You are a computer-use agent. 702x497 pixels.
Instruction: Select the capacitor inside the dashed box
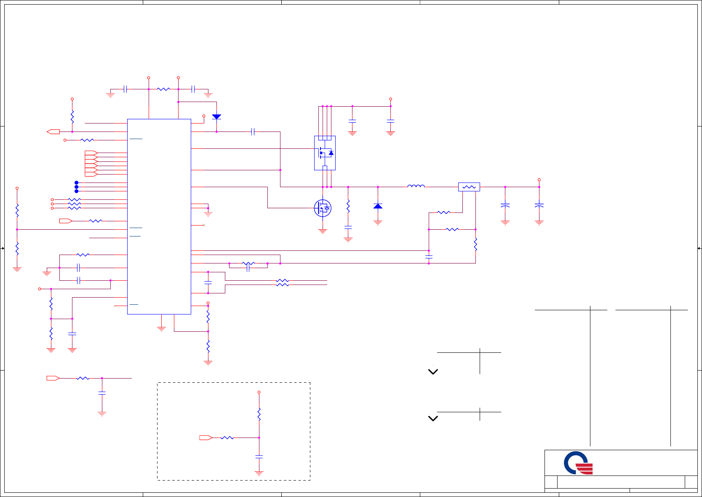[x=259, y=457]
